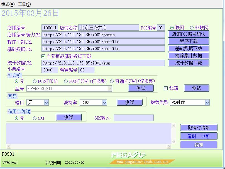Open the 端口 port dropdown
This screenshot has width=225, height=169.
pyautogui.click(x=46, y=103)
